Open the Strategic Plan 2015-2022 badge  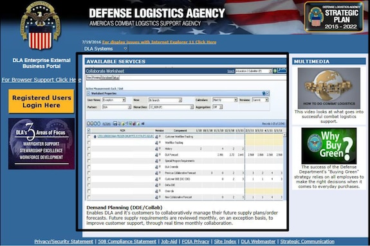pyautogui.click(x=334, y=17)
